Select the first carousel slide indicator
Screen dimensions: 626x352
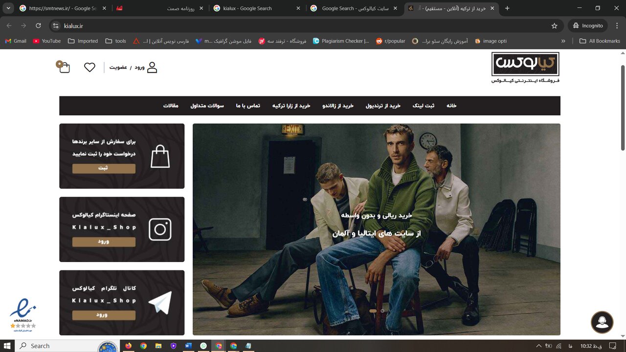tap(373, 311)
